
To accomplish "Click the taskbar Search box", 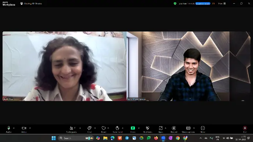I will [x=76, y=138].
